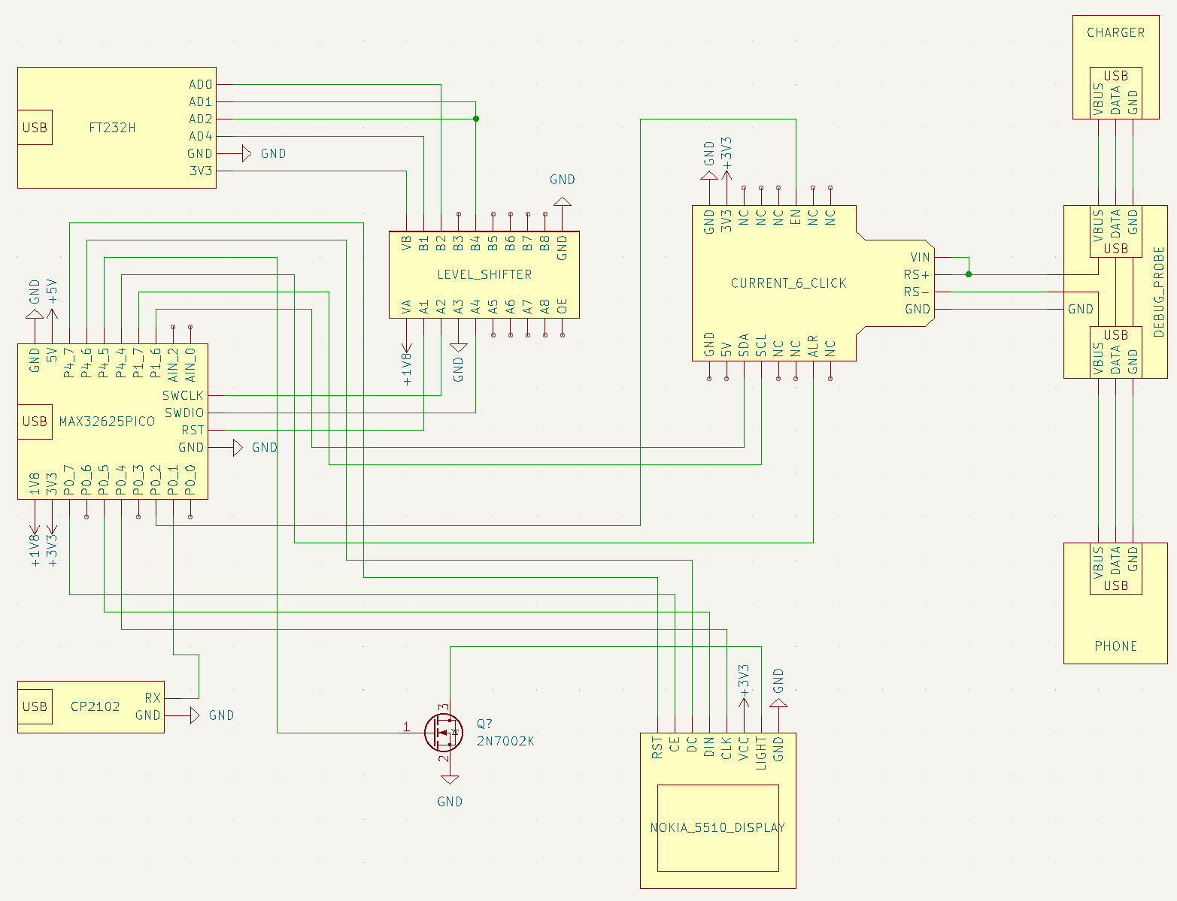This screenshot has height=901, width=1177.
Task: Select the RST pin label on MAX32625PICO
Action: coord(193,431)
